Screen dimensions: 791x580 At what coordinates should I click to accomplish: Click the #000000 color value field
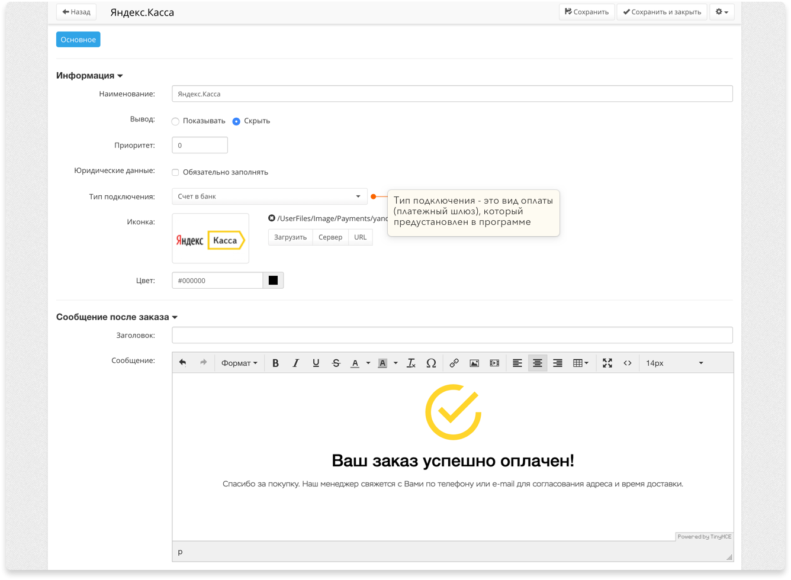pyautogui.click(x=217, y=281)
